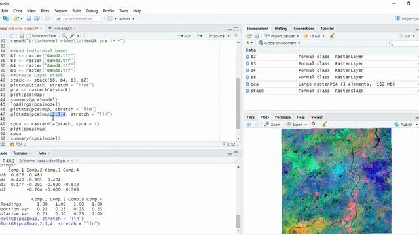
Task: Re-run the previous code region
Action: click(200, 35)
